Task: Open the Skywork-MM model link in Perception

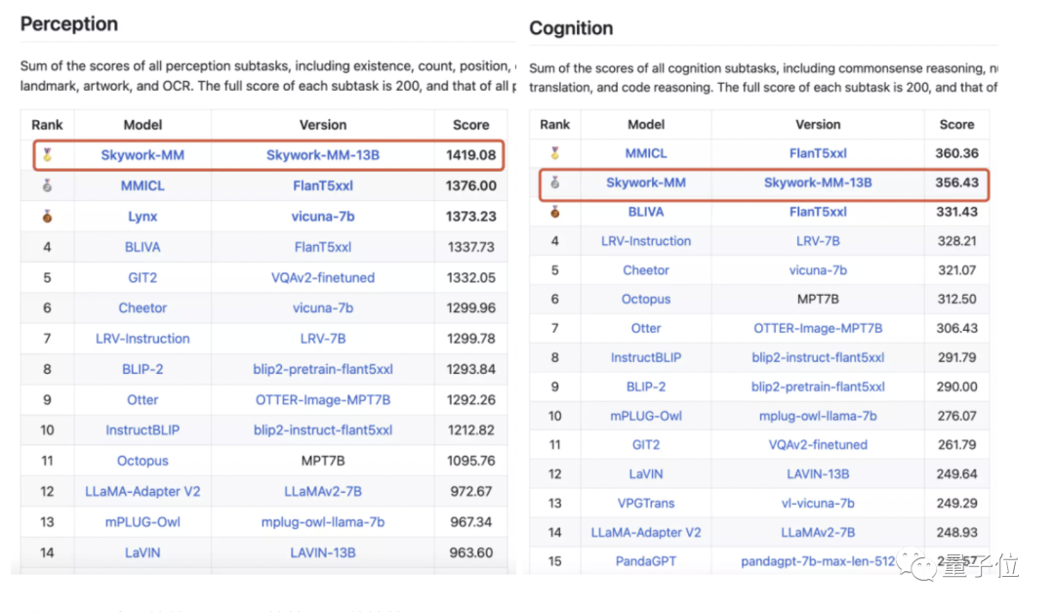Action: [142, 155]
